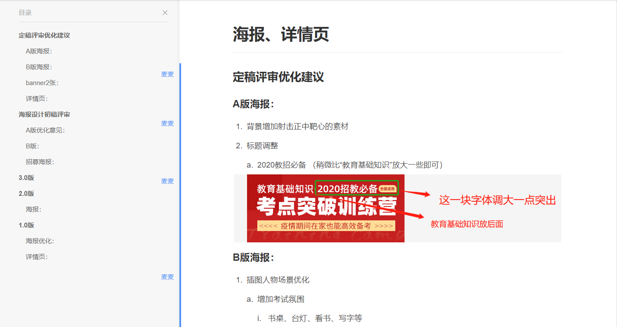Open 详情页: entry under 1.0版

[x=36, y=257]
